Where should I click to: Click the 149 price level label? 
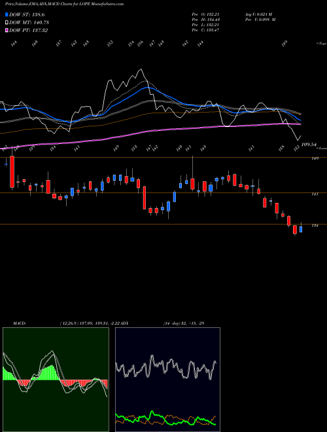(315, 158)
